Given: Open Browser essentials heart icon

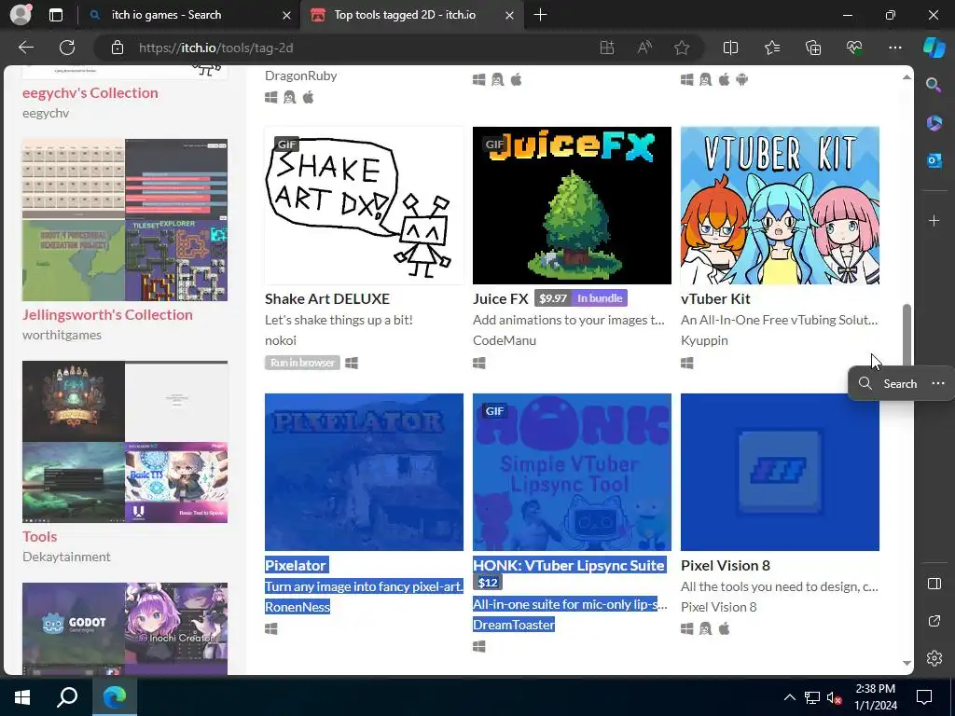Looking at the screenshot, I should [x=854, y=48].
